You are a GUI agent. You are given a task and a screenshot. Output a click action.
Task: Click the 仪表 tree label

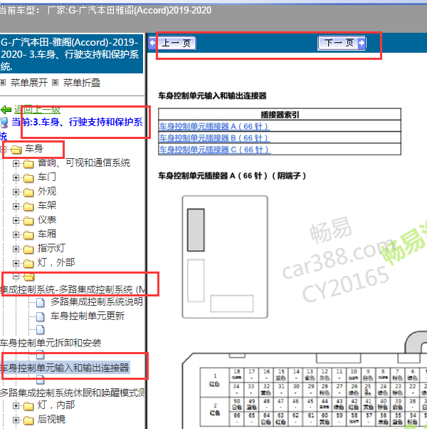click(47, 219)
